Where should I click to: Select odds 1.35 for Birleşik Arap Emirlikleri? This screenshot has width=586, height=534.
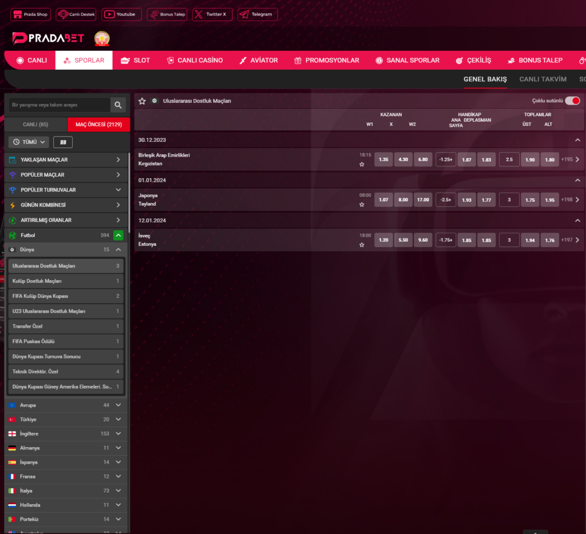[x=383, y=160]
